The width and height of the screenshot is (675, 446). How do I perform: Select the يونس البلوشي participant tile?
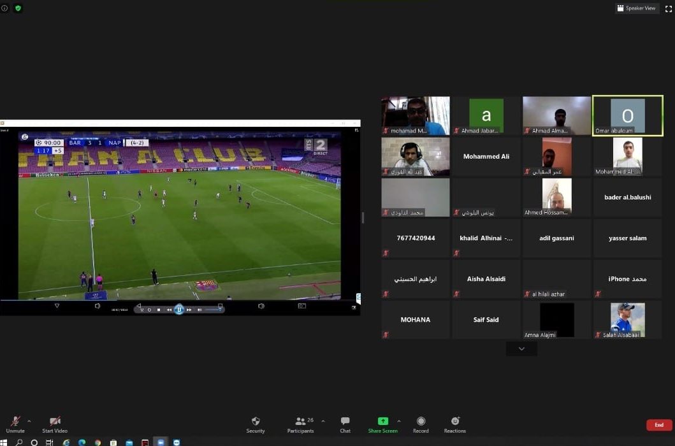pyautogui.click(x=486, y=197)
